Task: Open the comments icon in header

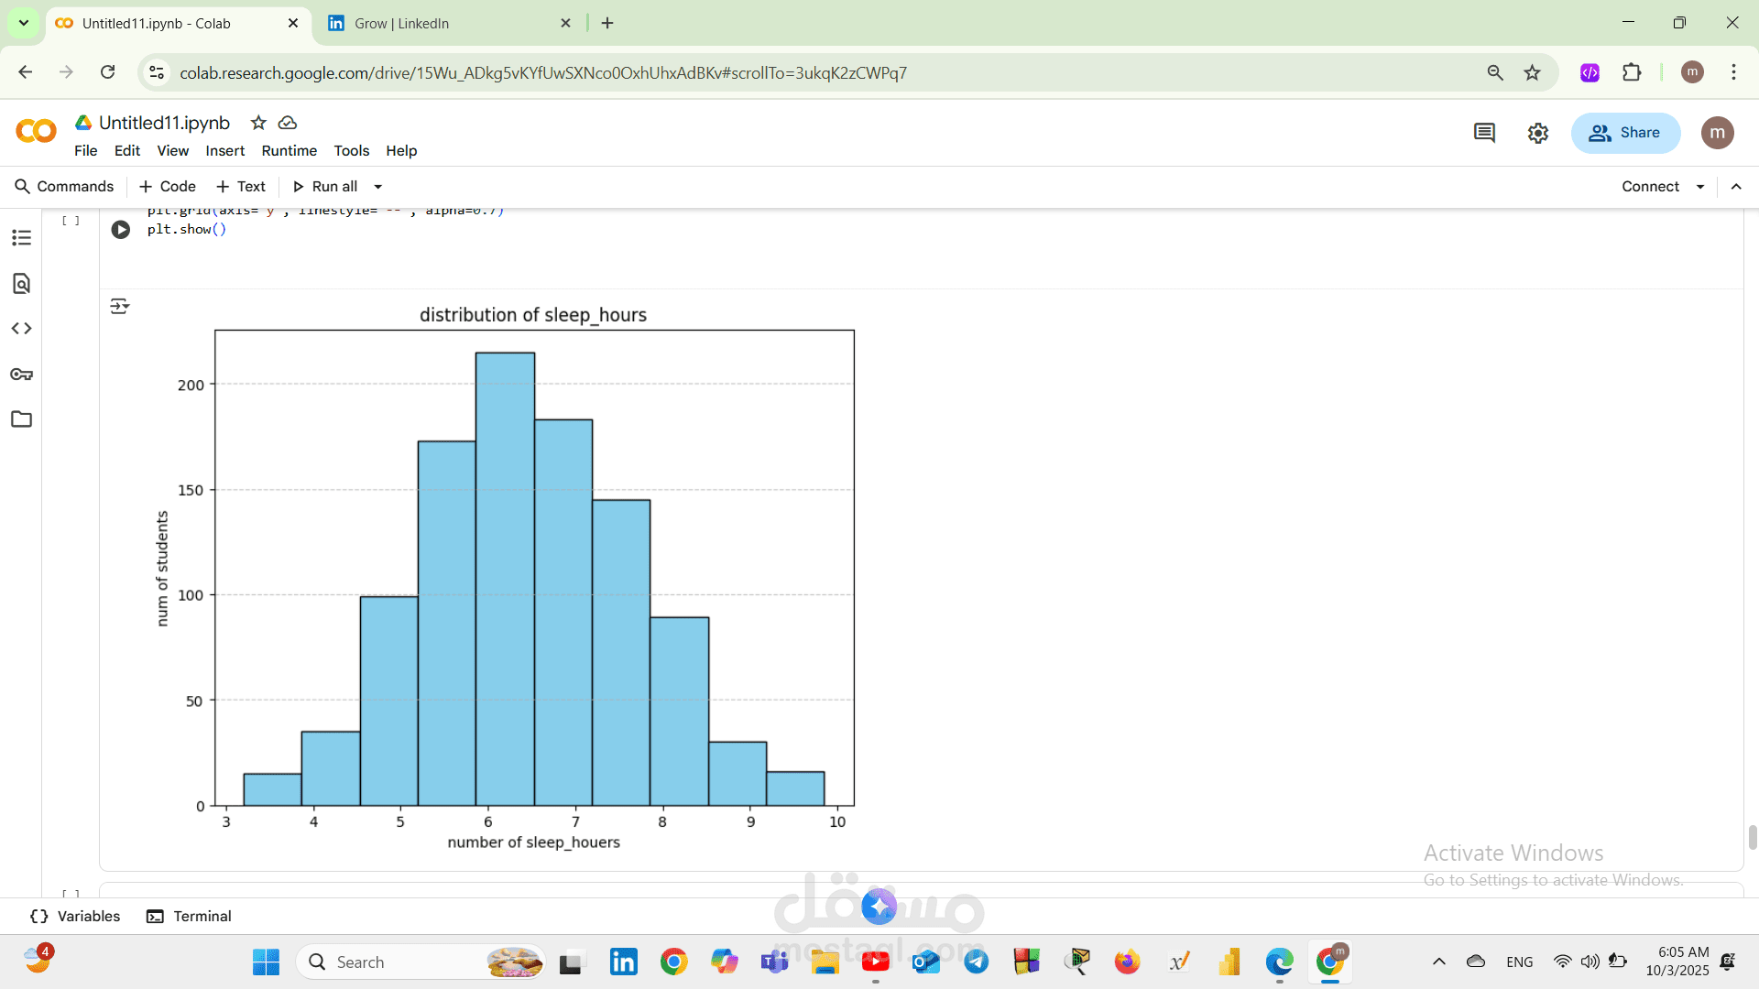Action: 1484,133
